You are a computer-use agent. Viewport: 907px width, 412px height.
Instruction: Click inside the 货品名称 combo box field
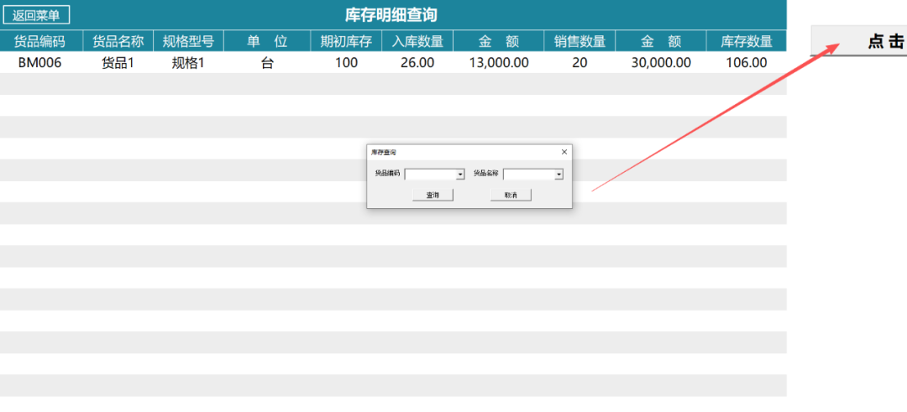tap(528, 175)
